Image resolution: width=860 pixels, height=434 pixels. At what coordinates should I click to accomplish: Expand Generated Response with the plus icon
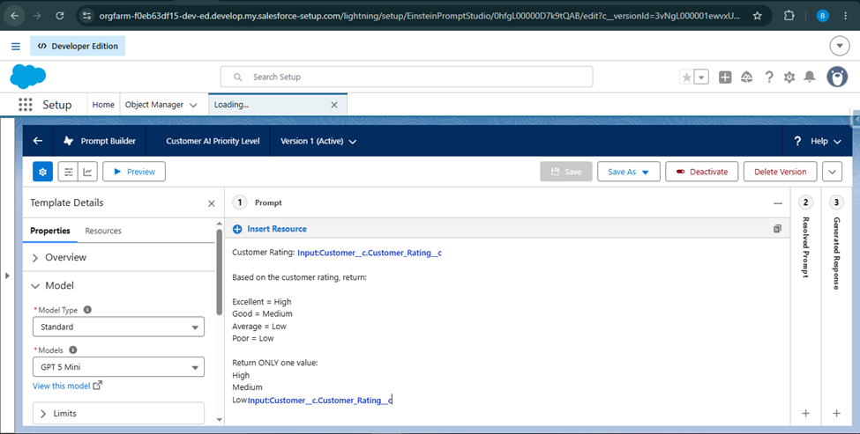[836, 413]
